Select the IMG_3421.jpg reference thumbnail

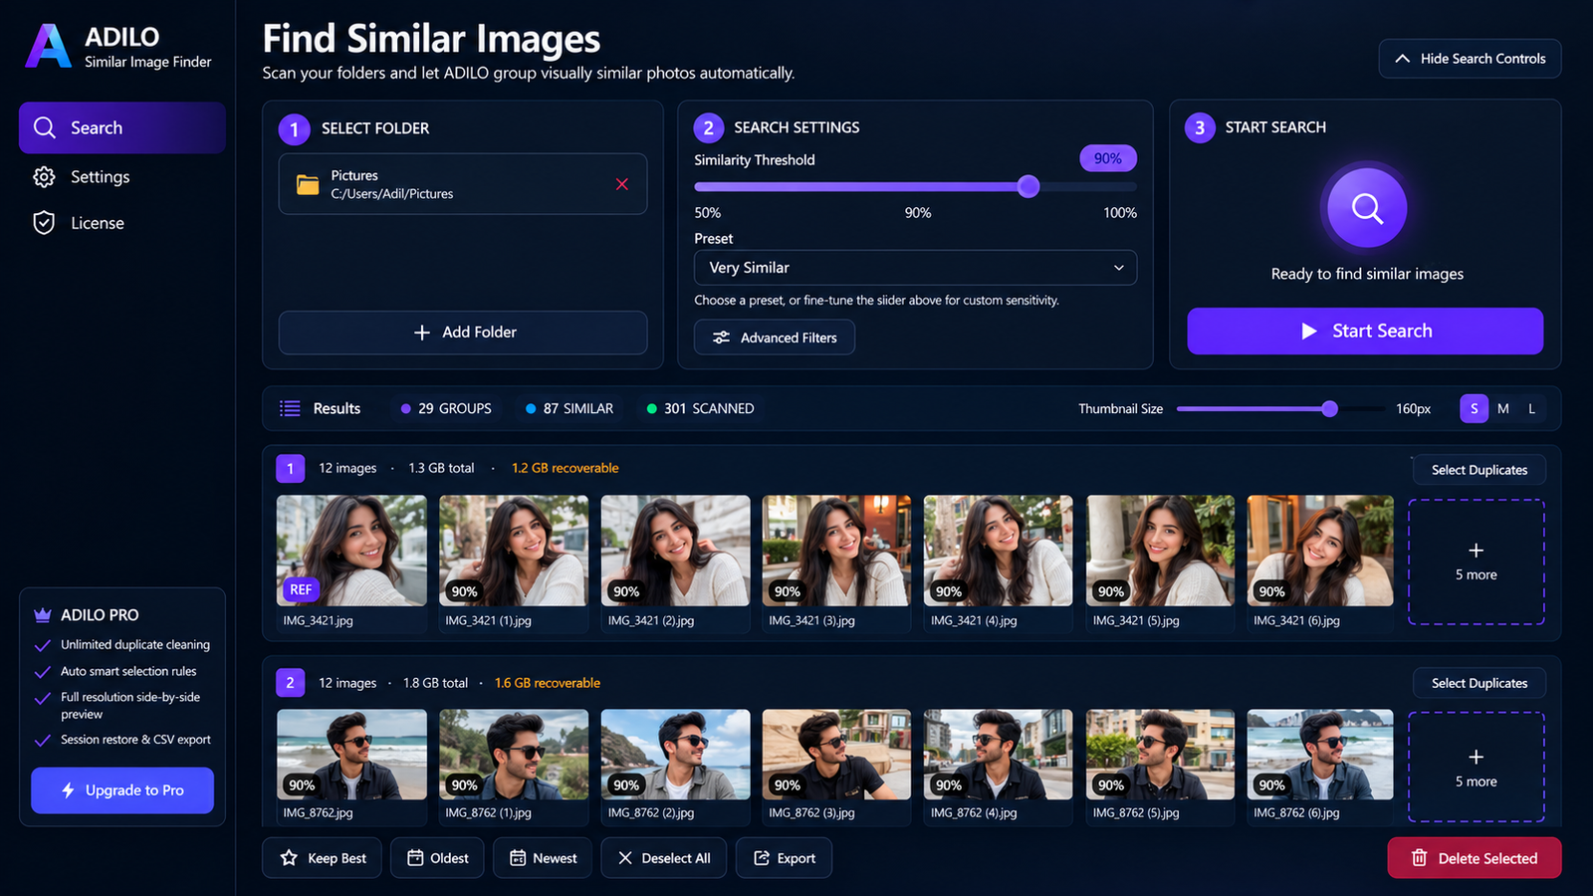pos(351,551)
